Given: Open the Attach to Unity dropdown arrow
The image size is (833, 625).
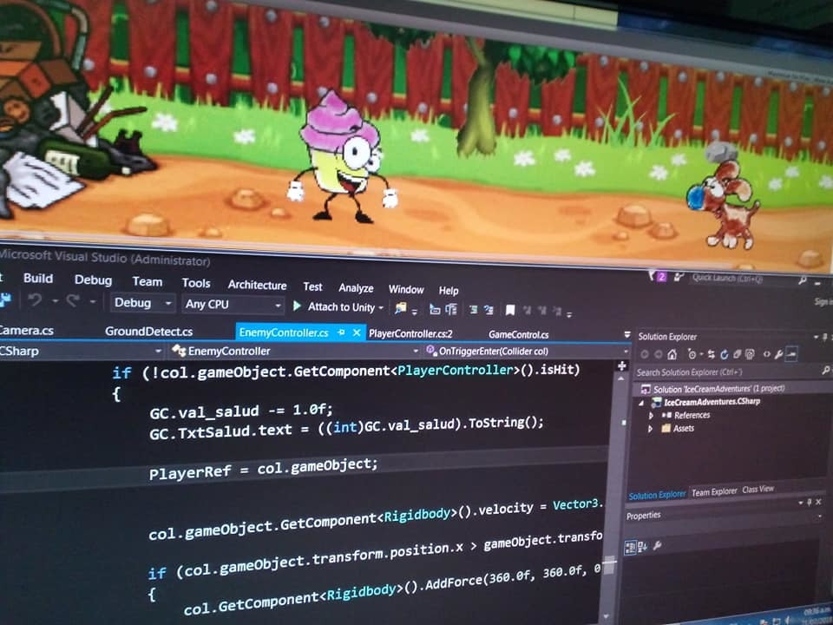Looking at the screenshot, I should point(380,307).
